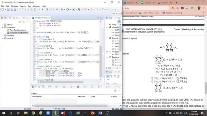Click the Task View taskbar icon
This screenshot has height=116, width=207.
[x=18, y=113]
